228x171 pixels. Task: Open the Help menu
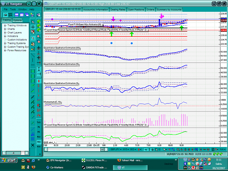click(32, 9)
